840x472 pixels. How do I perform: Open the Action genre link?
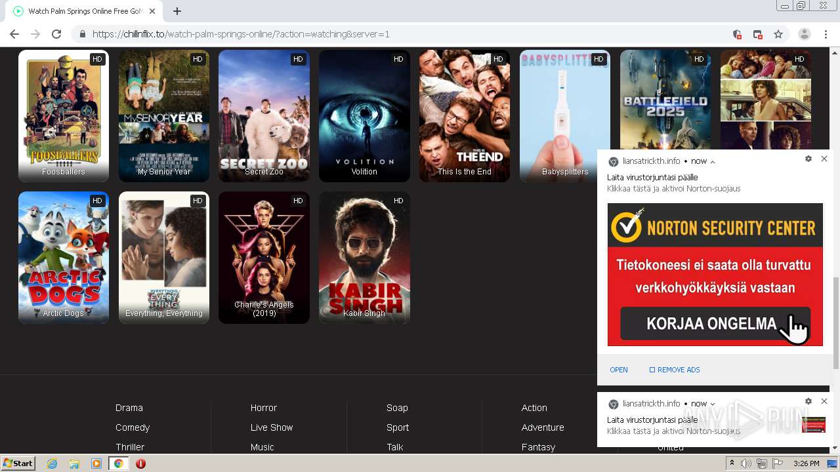[x=534, y=408]
